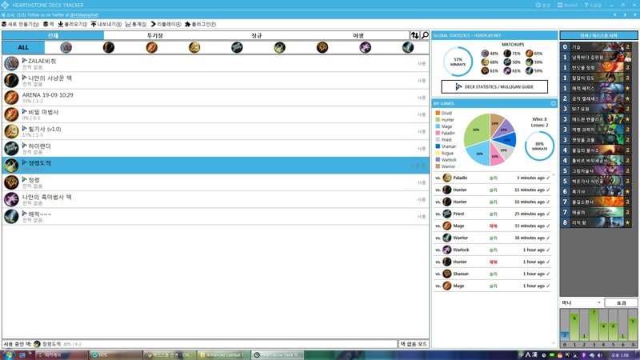Screen dimensions: 640x360
Task: Click Deck Statistics / Mulligan Guide button
Action: (x=494, y=86)
